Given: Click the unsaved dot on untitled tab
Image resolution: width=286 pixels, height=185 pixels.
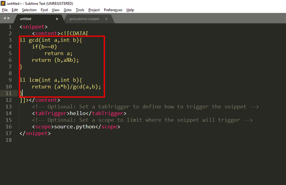Looking at the screenshot, I should 57,19.
